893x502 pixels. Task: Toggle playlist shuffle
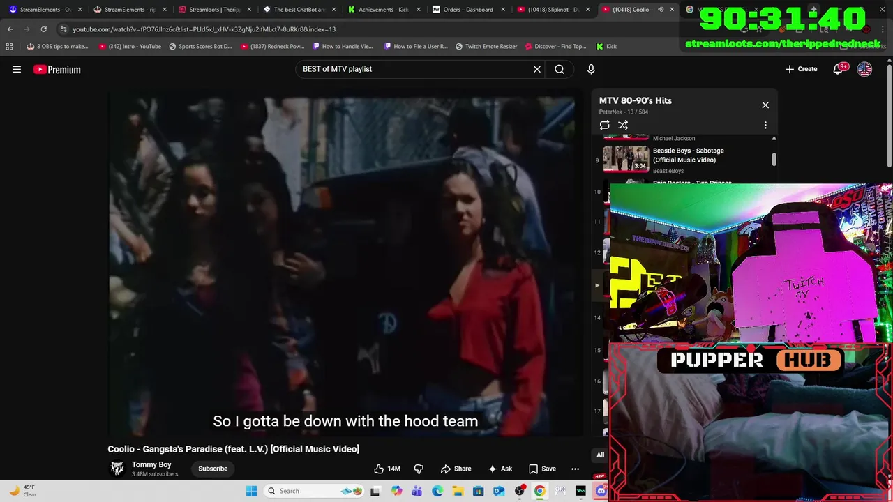(623, 125)
